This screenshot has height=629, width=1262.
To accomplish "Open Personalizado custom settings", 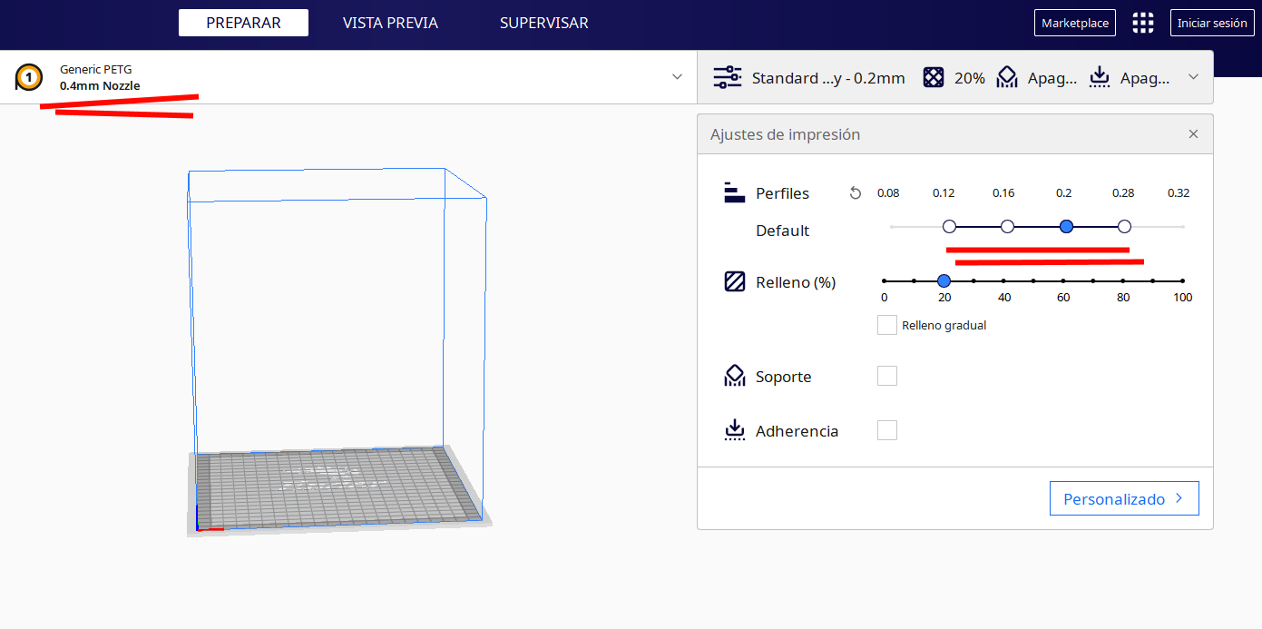I will (x=1124, y=498).
